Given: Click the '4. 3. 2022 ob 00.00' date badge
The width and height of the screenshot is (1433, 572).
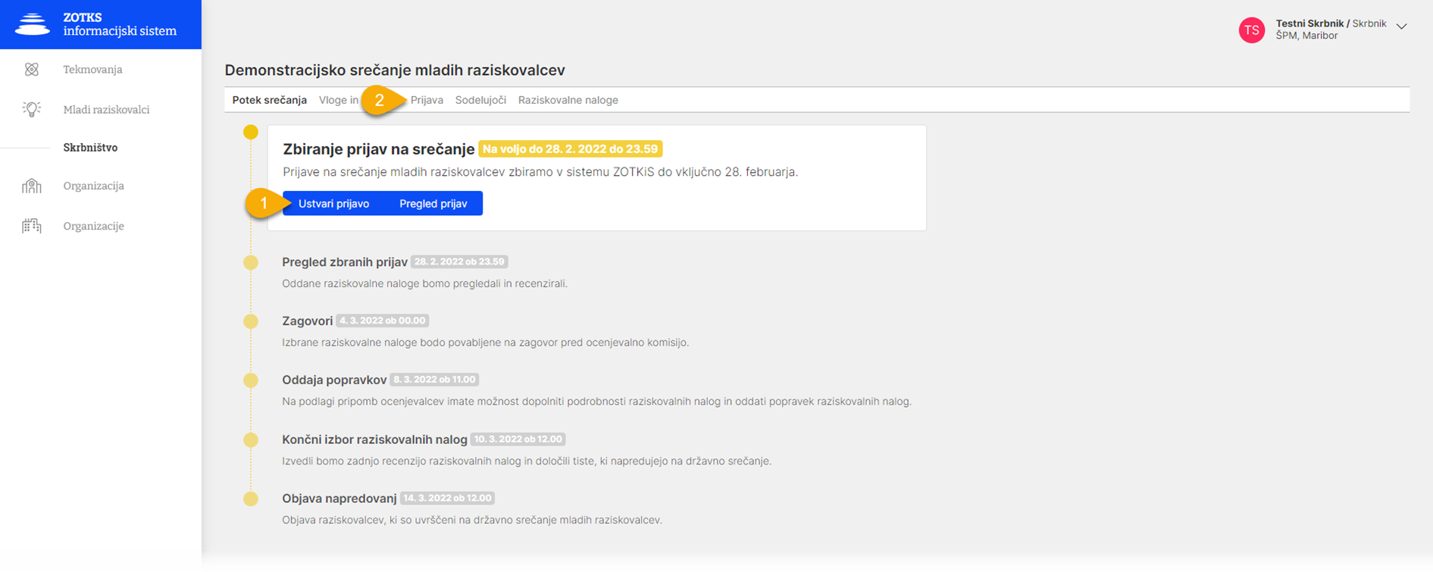Looking at the screenshot, I should click(x=382, y=320).
